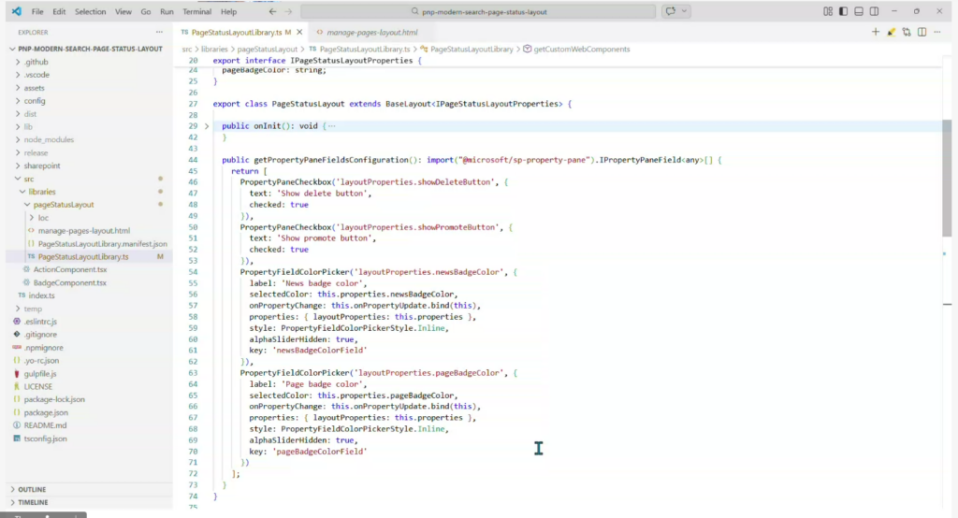Open the Copilot chat icon in title bar
The width and height of the screenshot is (958, 518).
670,11
